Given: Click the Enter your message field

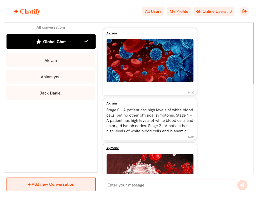Looking at the screenshot, I should [170, 185].
